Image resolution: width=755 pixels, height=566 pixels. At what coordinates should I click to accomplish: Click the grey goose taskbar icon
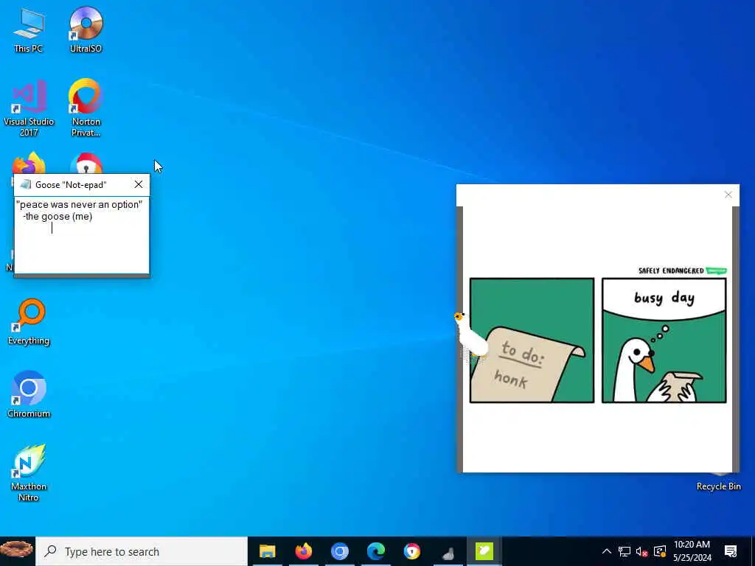tap(448, 551)
